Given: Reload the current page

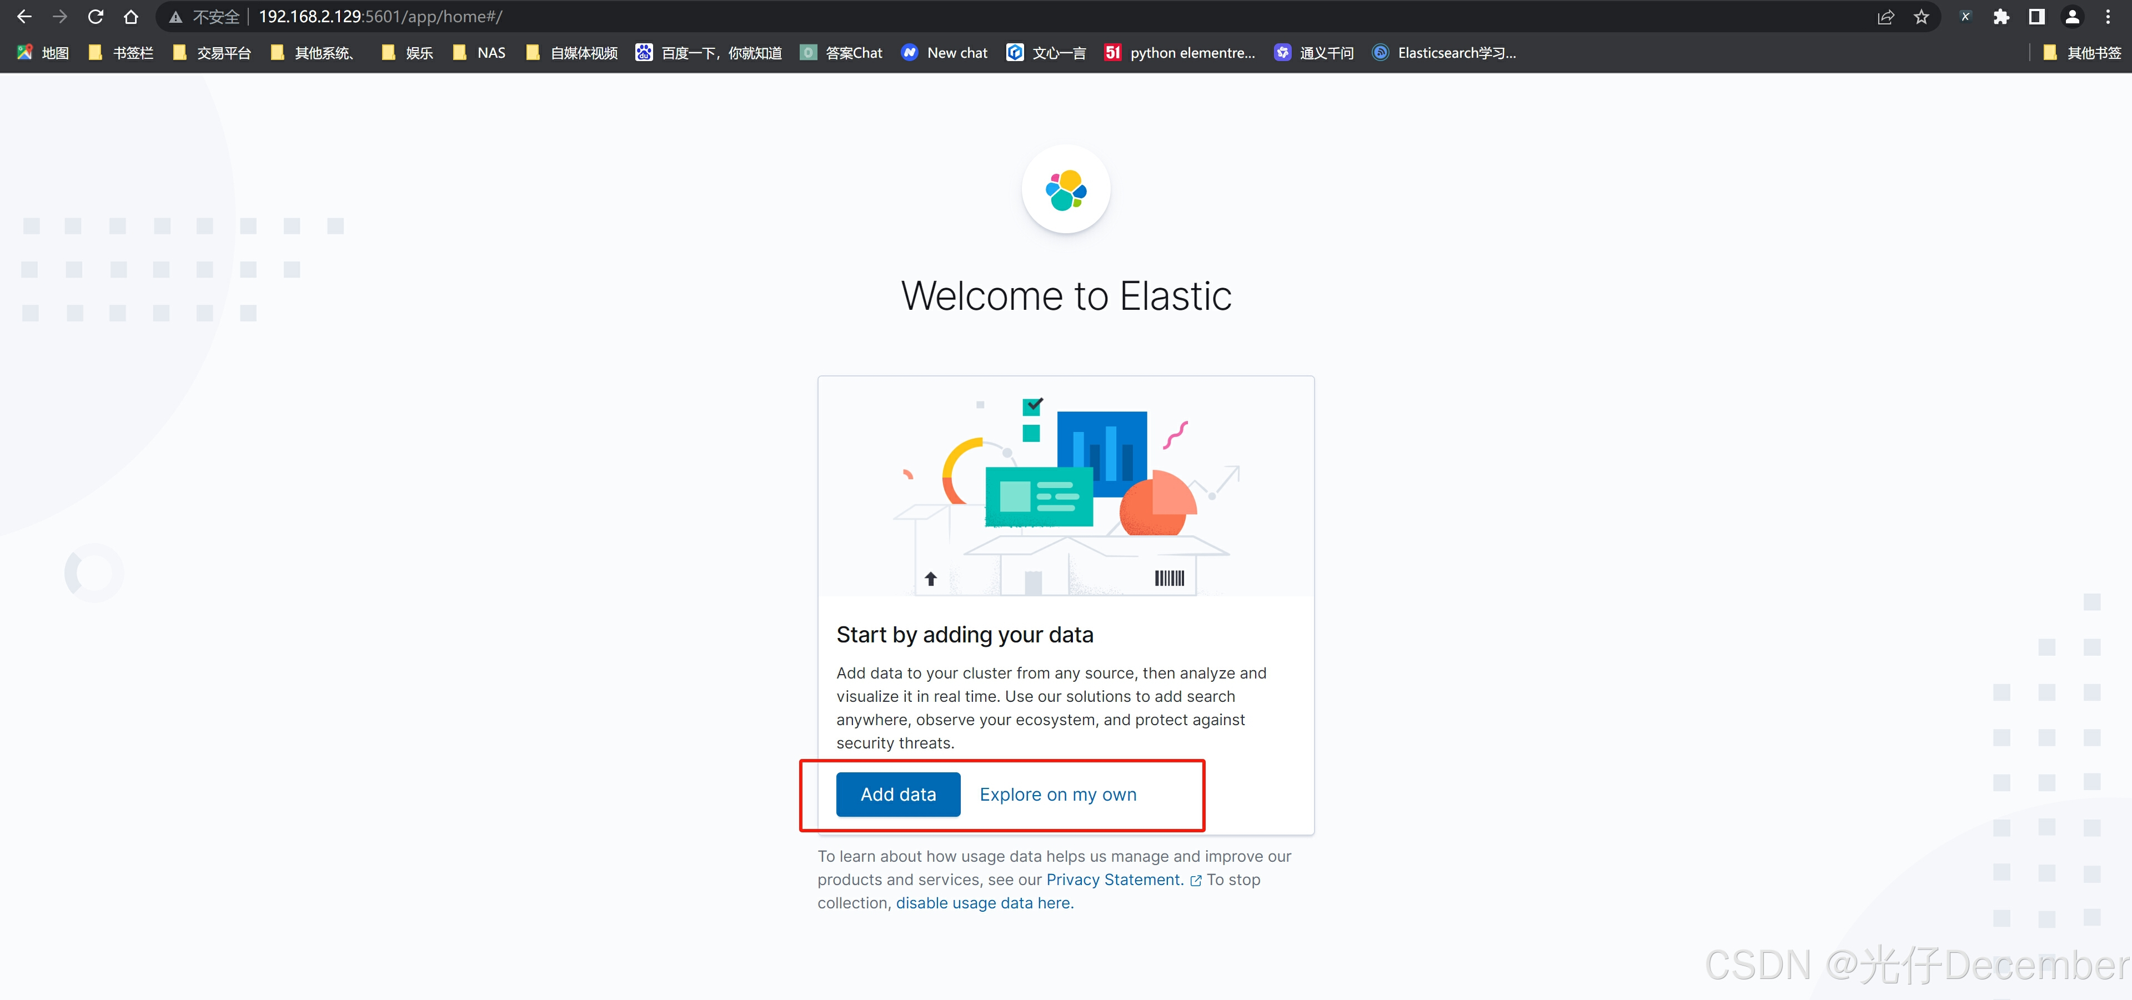Looking at the screenshot, I should 95,17.
